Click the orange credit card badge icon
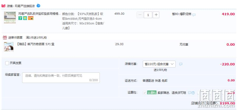 point(31,18)
